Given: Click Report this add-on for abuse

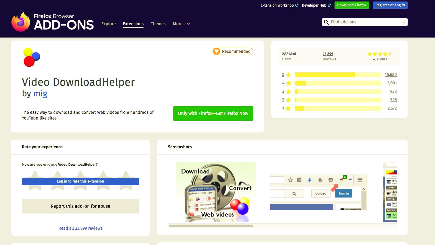Looking at the screenshot, I should pos(80,206).
